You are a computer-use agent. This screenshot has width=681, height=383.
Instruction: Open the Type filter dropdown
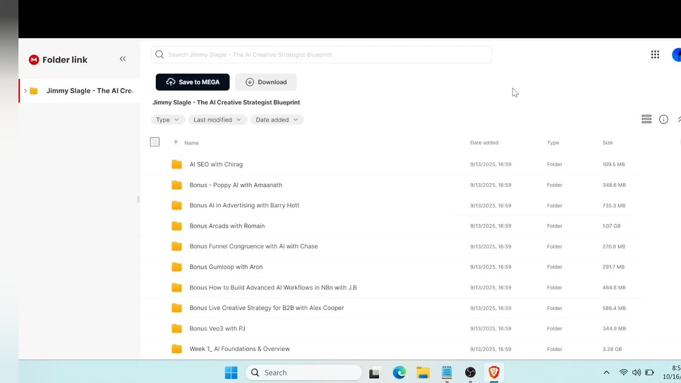(x=168, y=120)
